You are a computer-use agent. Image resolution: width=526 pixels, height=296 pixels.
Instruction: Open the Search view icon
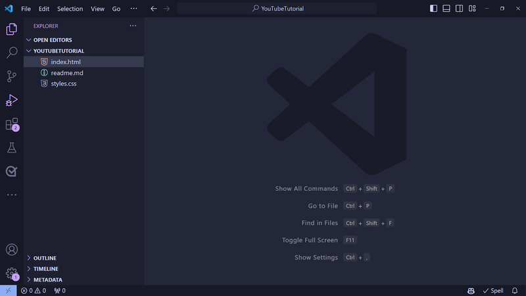12,53
